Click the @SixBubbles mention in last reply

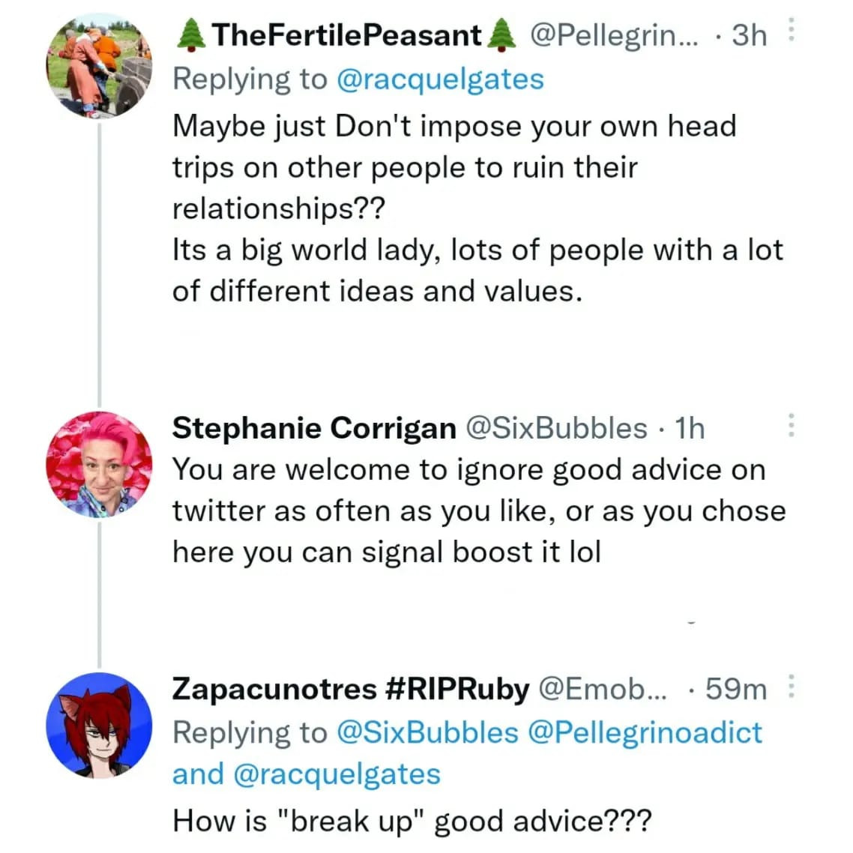coord(427,732)
